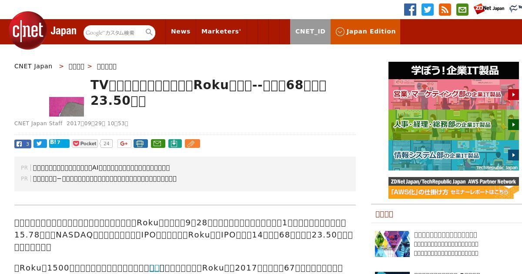Screen dimensions: 522x274
Task: Select the CNET Japan Staff byline
Action: [x=39, y=124]
